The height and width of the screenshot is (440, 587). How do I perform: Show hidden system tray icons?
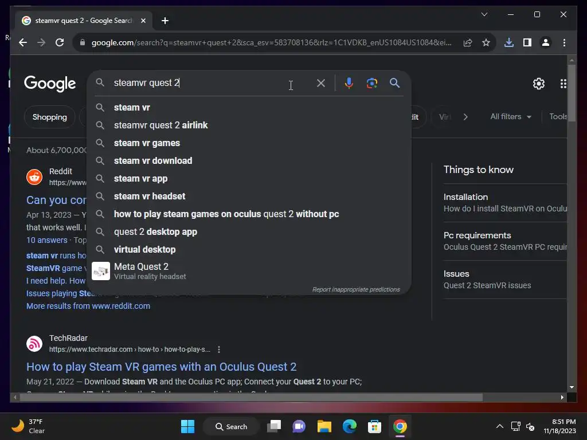(500, 426)
